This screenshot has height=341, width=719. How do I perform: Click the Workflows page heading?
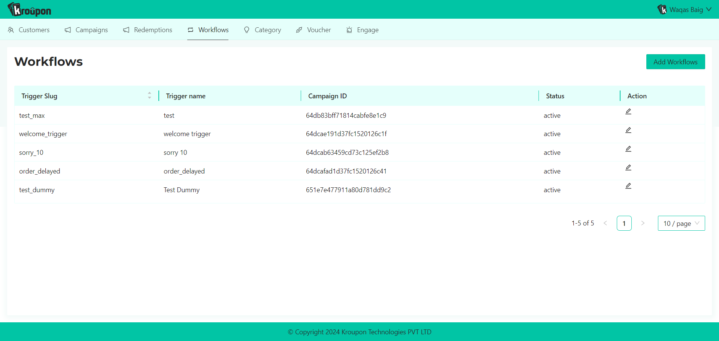(49, 62)
